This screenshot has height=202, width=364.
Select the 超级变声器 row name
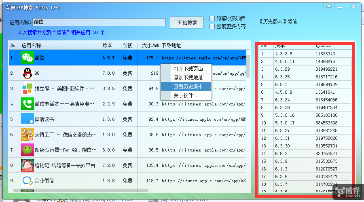(66, 150)
